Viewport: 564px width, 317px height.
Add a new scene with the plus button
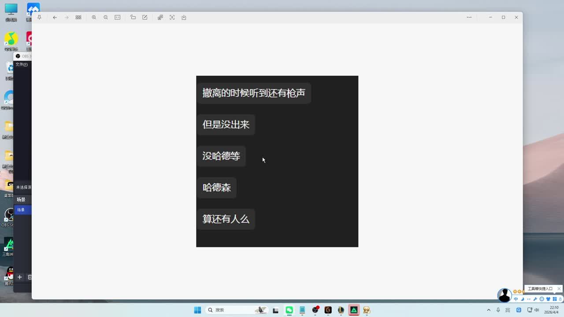pos(19,277)
